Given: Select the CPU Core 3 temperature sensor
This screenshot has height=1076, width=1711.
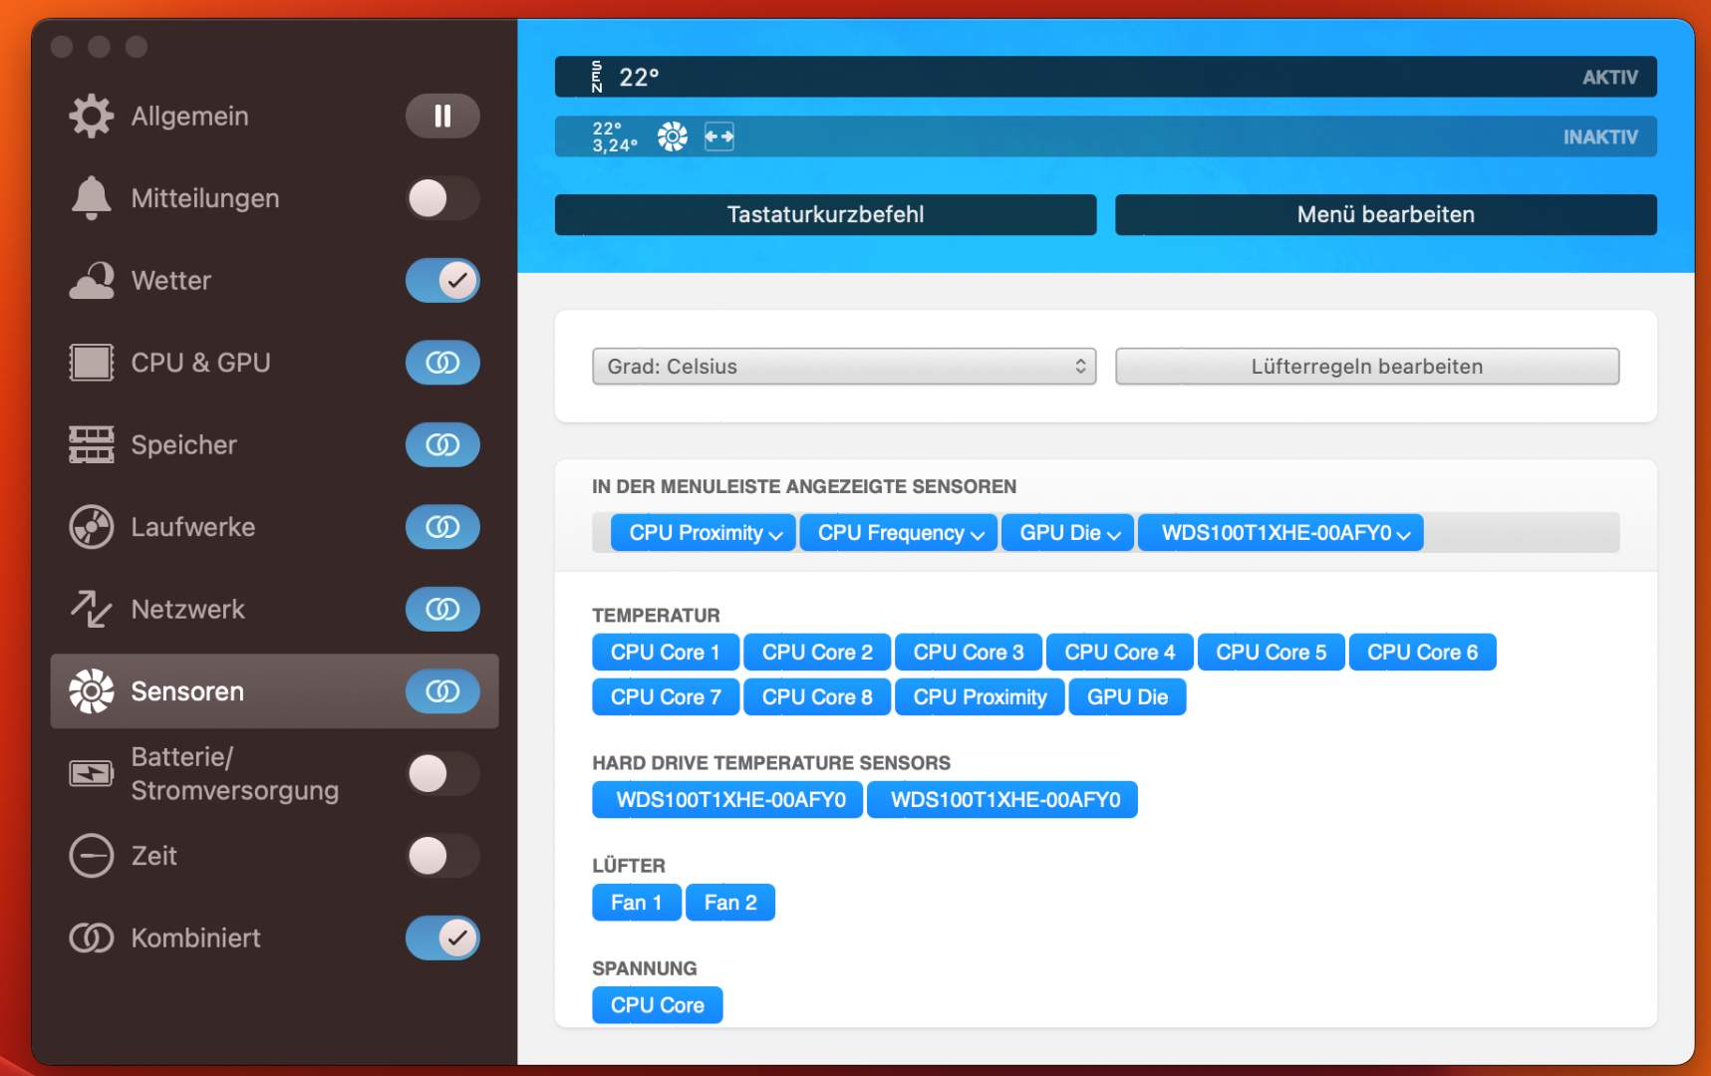Looking at the screenshot, I should point(969,653).
